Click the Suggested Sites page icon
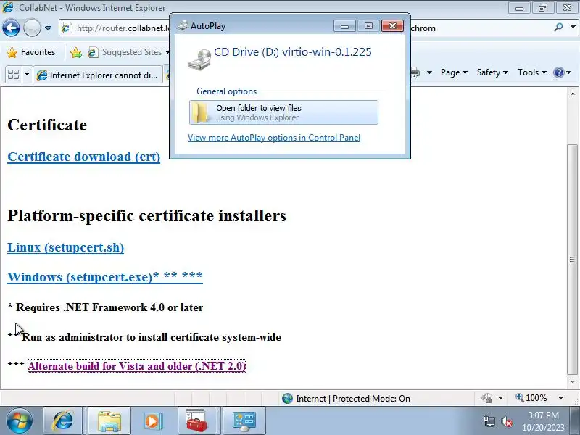The width and height of the screenshot is (580, 435). pyautogui.click(x=93, y=52)
